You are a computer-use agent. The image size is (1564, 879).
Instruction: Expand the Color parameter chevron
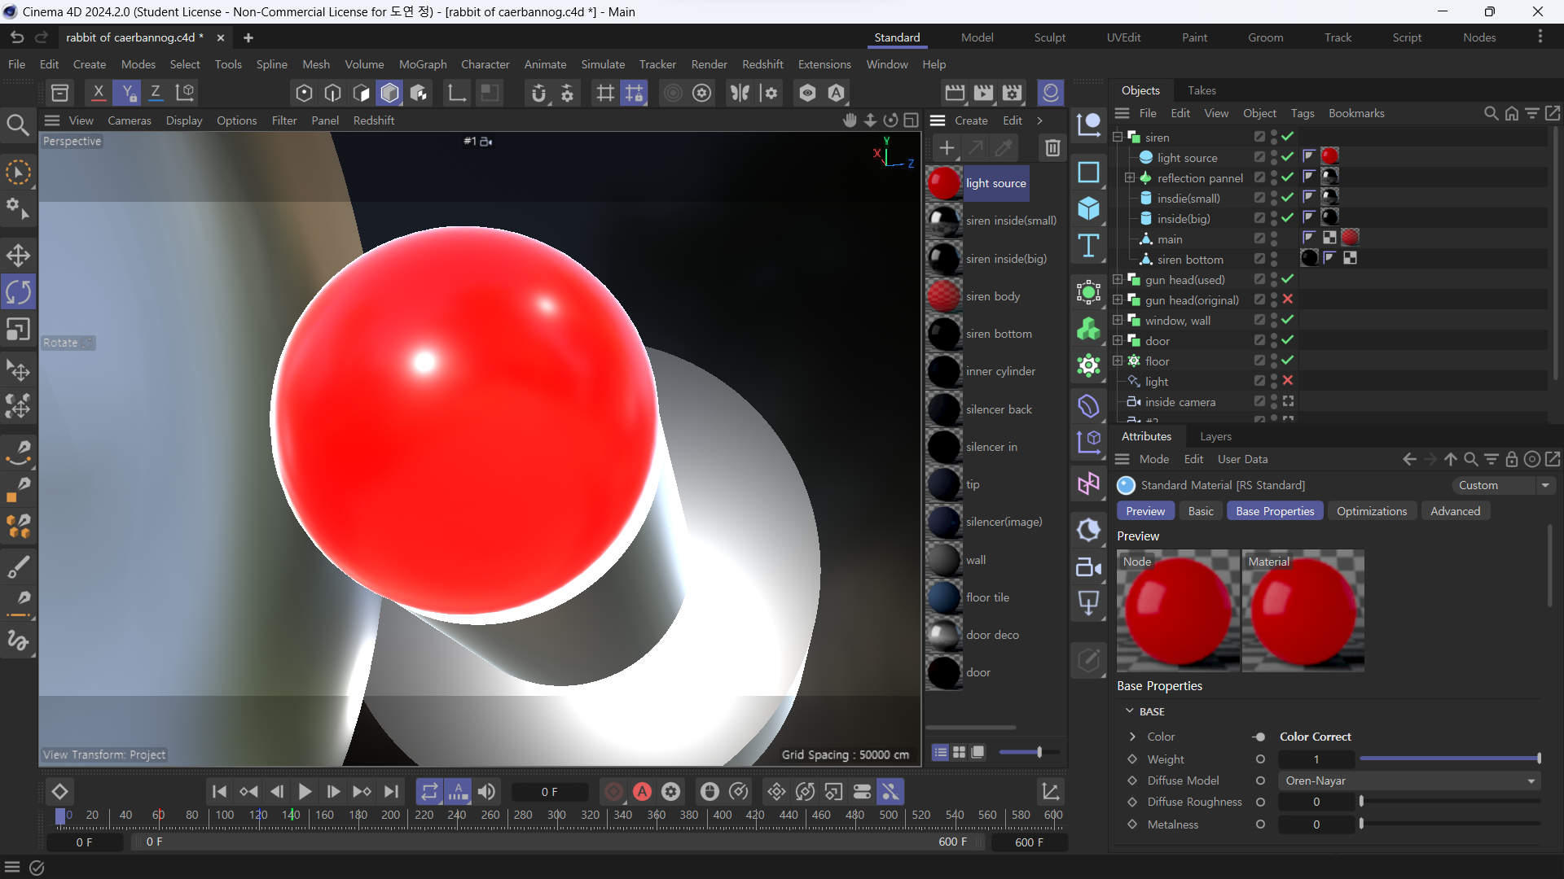1132,737
